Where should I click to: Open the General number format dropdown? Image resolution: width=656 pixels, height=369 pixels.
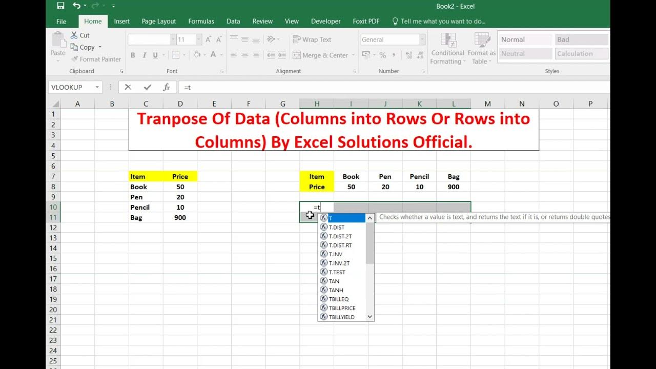point(422,39)
